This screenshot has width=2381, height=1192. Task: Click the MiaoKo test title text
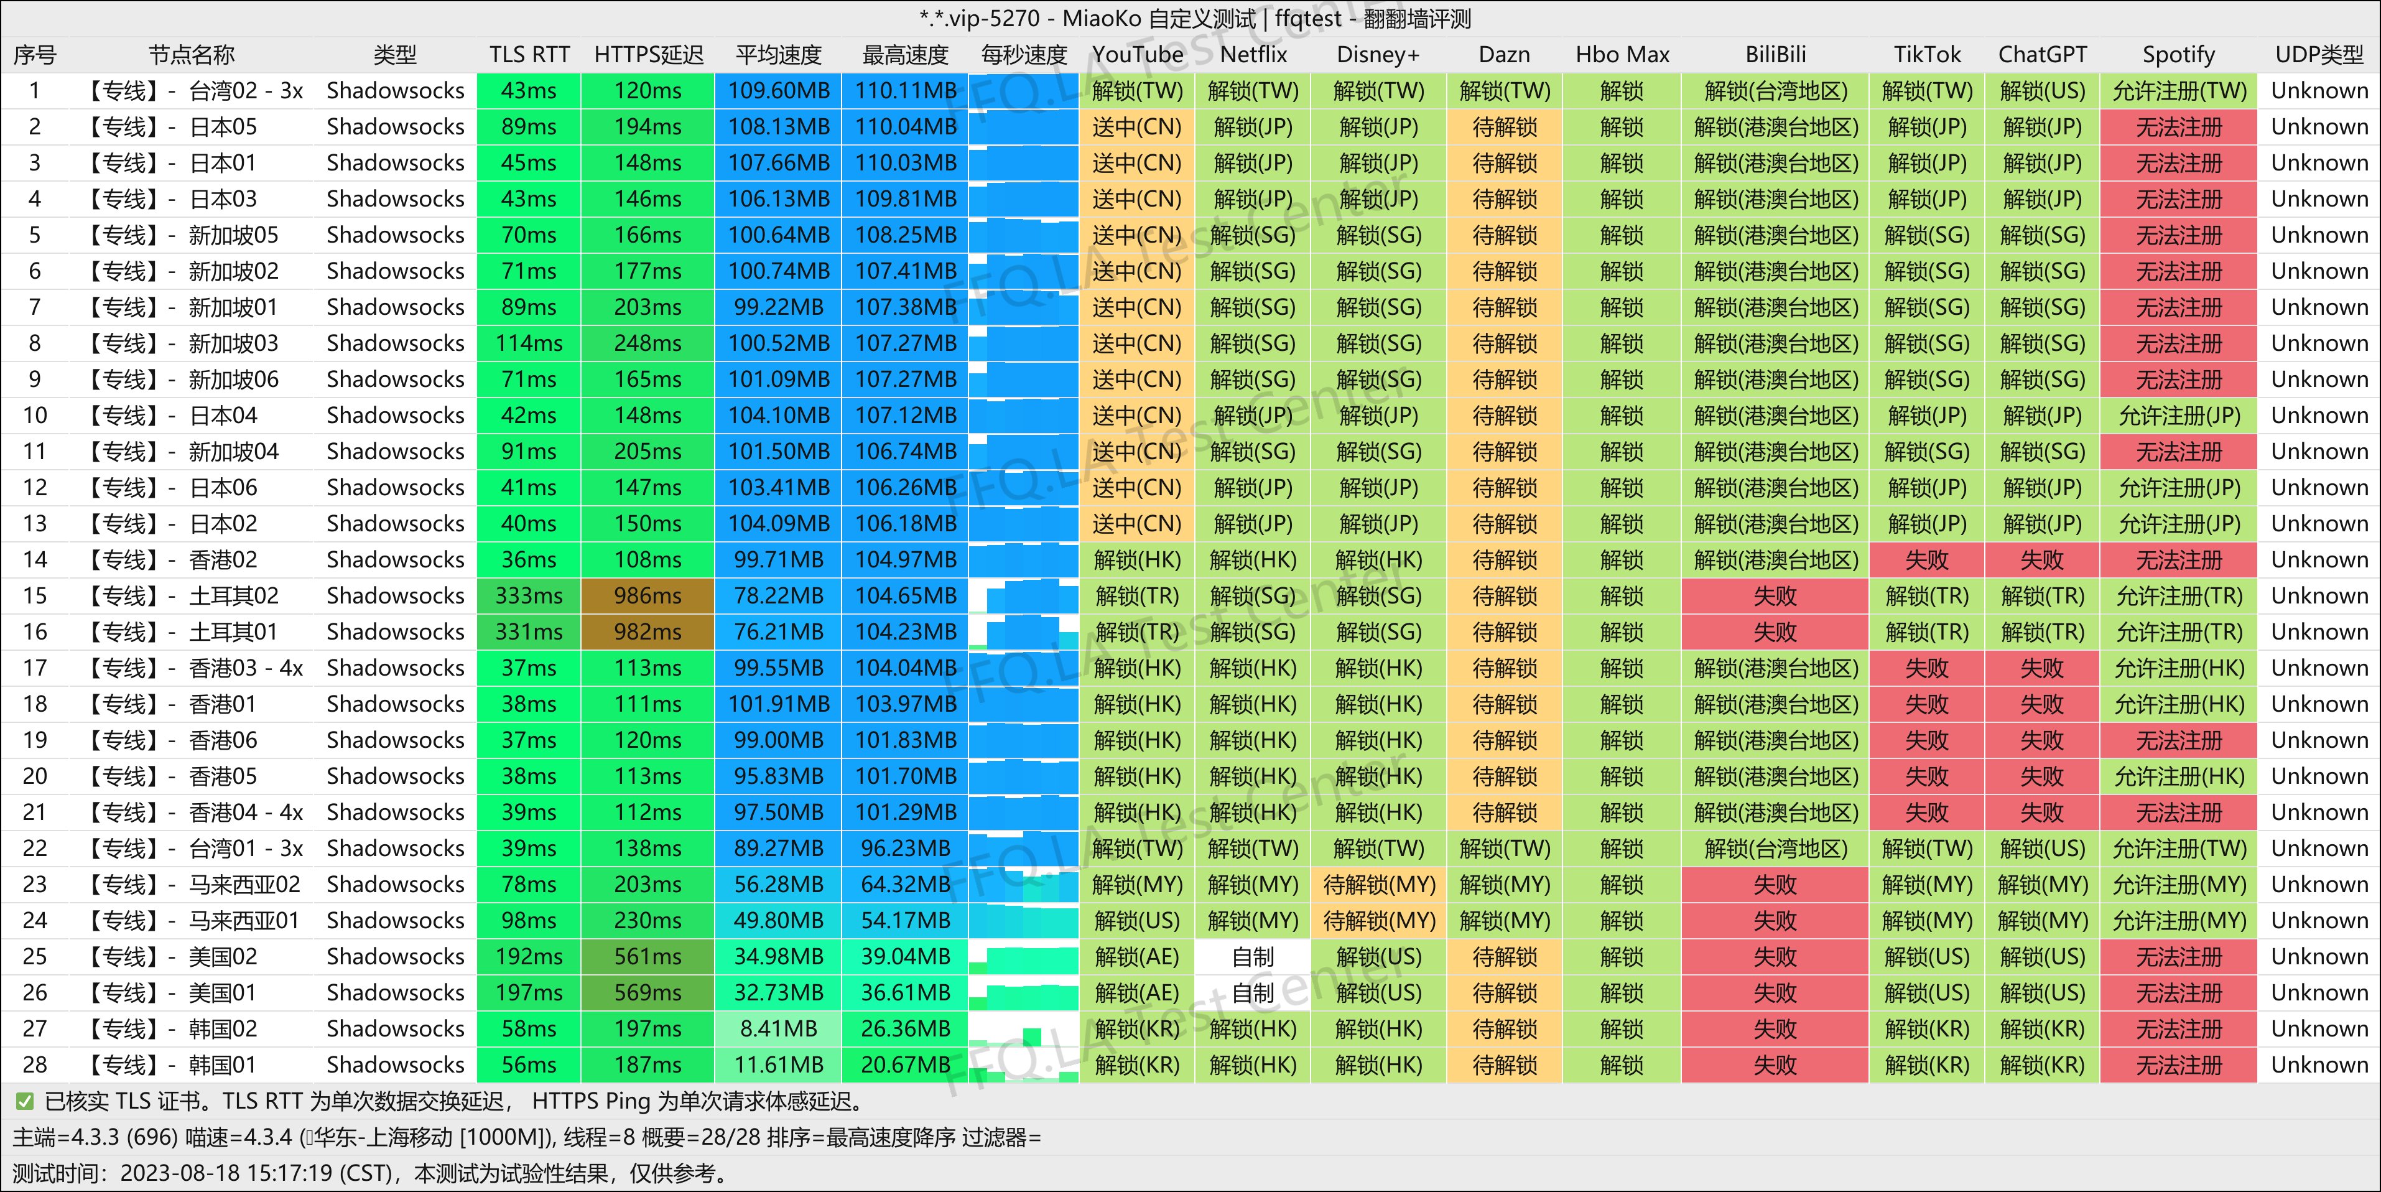(1194, 19)
